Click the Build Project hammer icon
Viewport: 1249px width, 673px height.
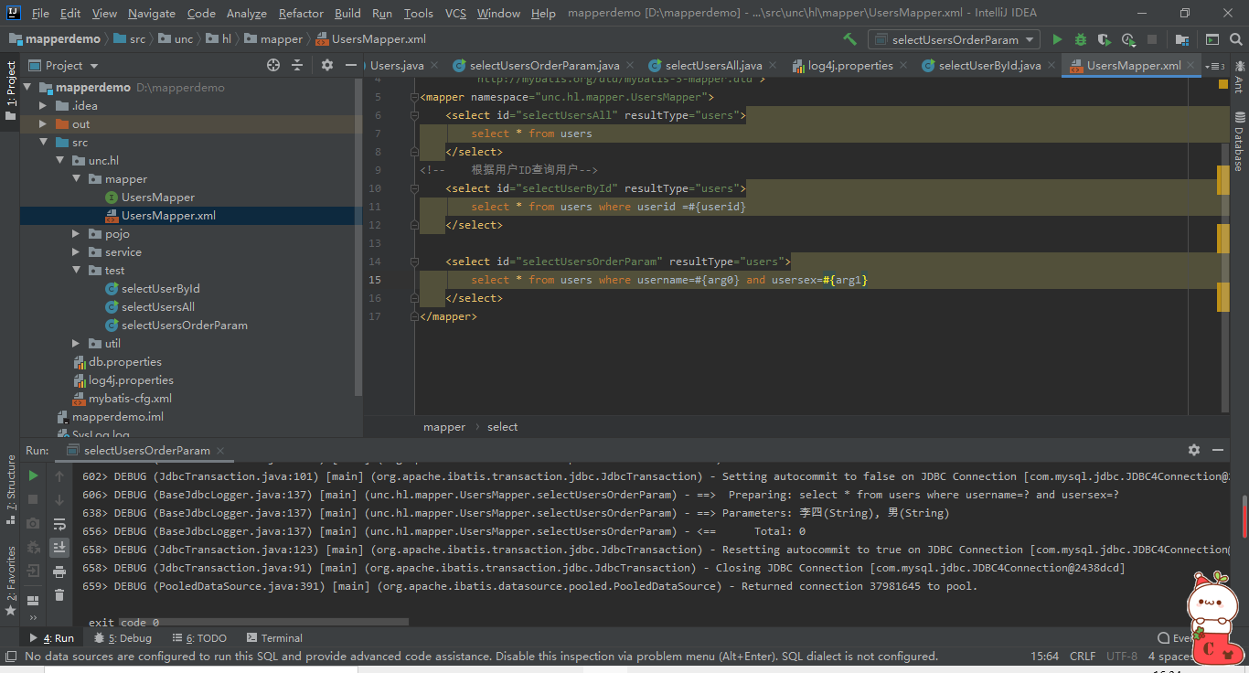tap(849, 39)
